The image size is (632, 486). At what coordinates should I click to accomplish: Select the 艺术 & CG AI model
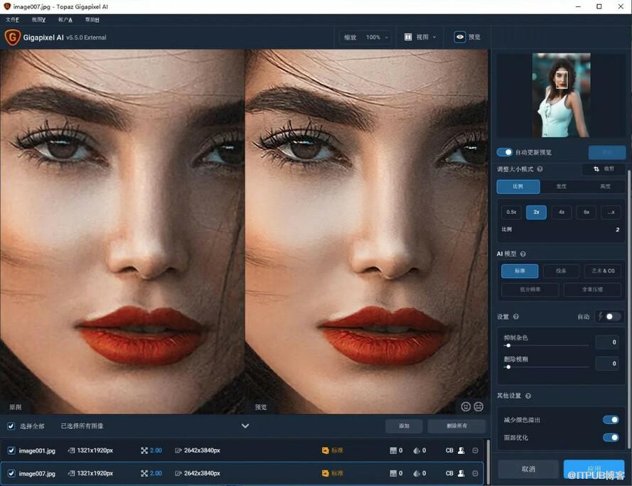(603, 271)
